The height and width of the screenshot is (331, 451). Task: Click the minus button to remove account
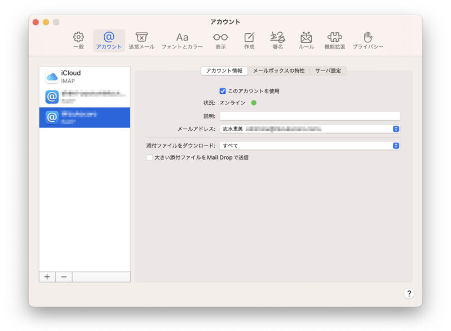tap(64, 277)
